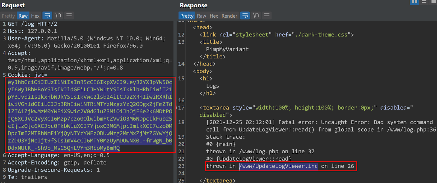Click the '<body>' tag in response
The height and width of the screenshot is (183, 437).
point(203,71)
